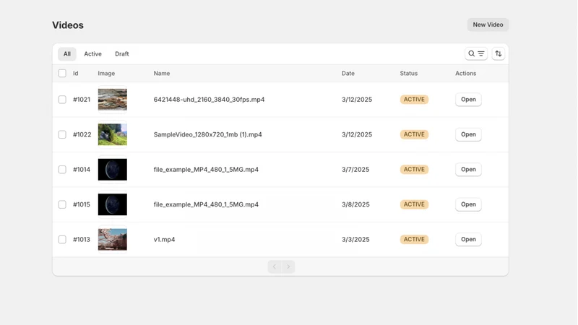Viewport: 578px width, 325px height.
Task: Check the box for video #1015
Action: (x=62, y=204)
